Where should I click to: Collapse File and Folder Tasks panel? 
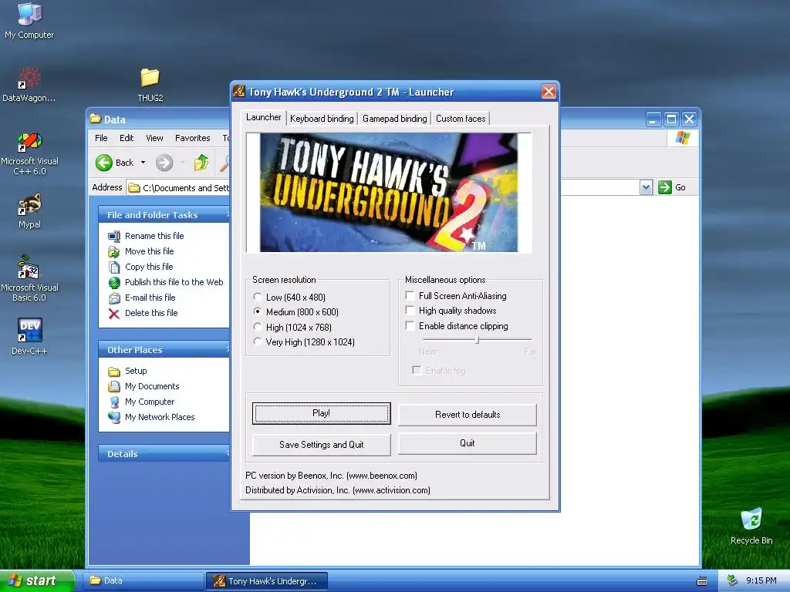click(x=226, y=214)
